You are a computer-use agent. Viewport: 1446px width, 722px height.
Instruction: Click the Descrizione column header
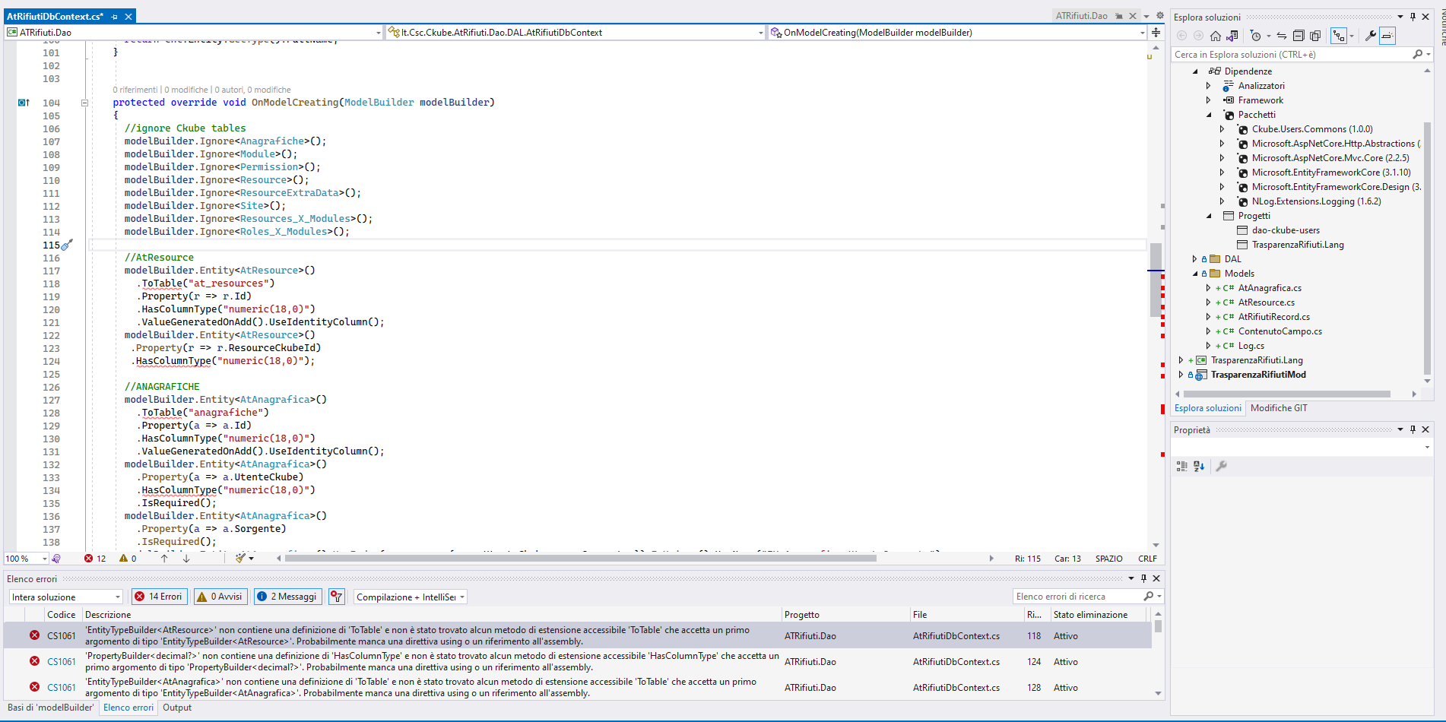coord(108,615)
